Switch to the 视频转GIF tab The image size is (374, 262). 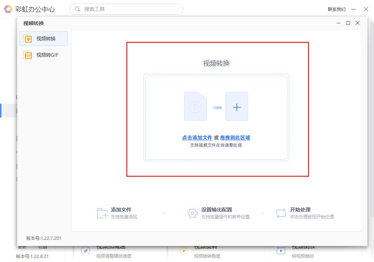pyautogui.click(x=43, y=55)
